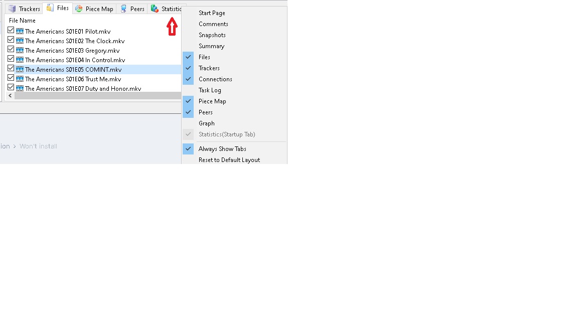Click the horizontal scrollbar left arrow
The image size is (578, 325).
click(11, 96)
